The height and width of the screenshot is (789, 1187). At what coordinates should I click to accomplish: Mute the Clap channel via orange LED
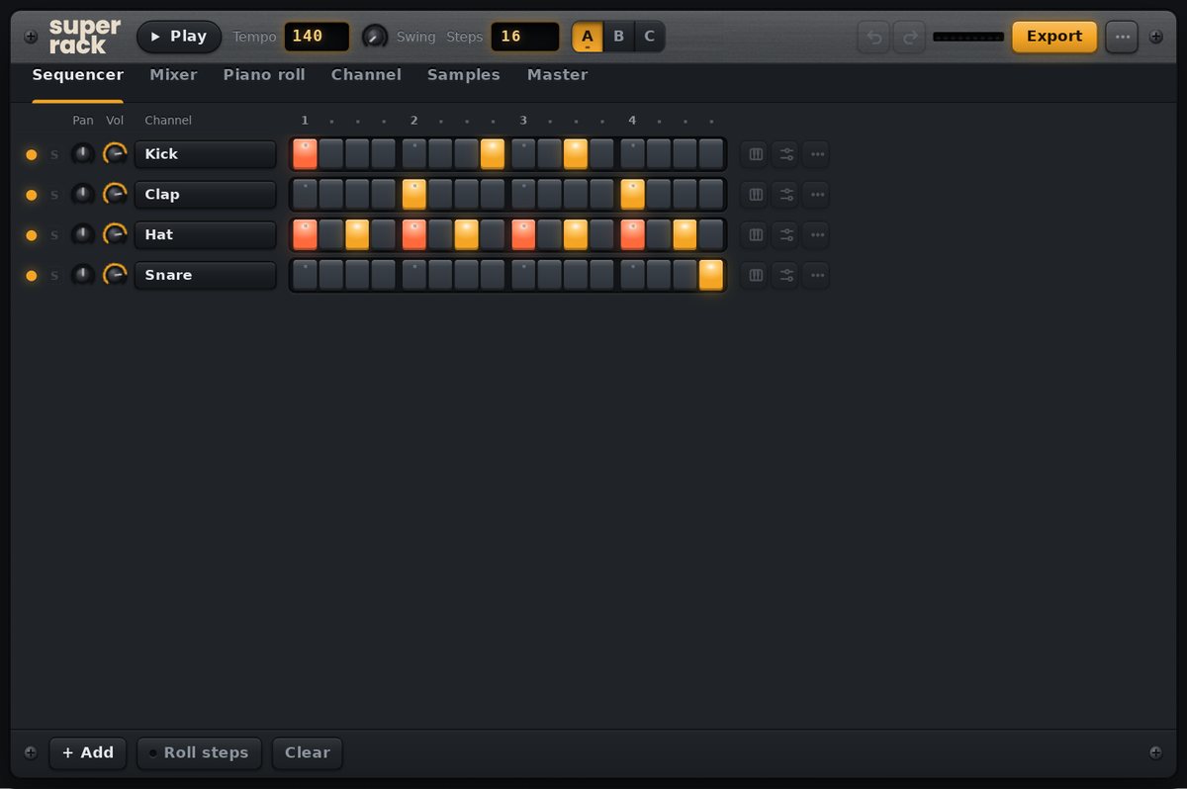(32, 196)
